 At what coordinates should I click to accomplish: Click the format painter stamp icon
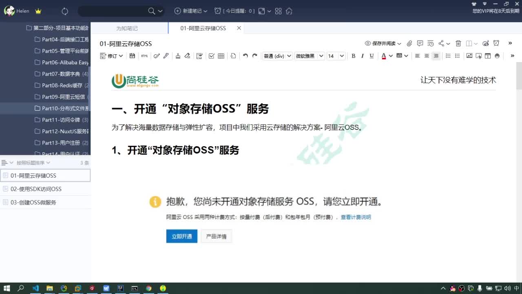[x=178, y=56]
